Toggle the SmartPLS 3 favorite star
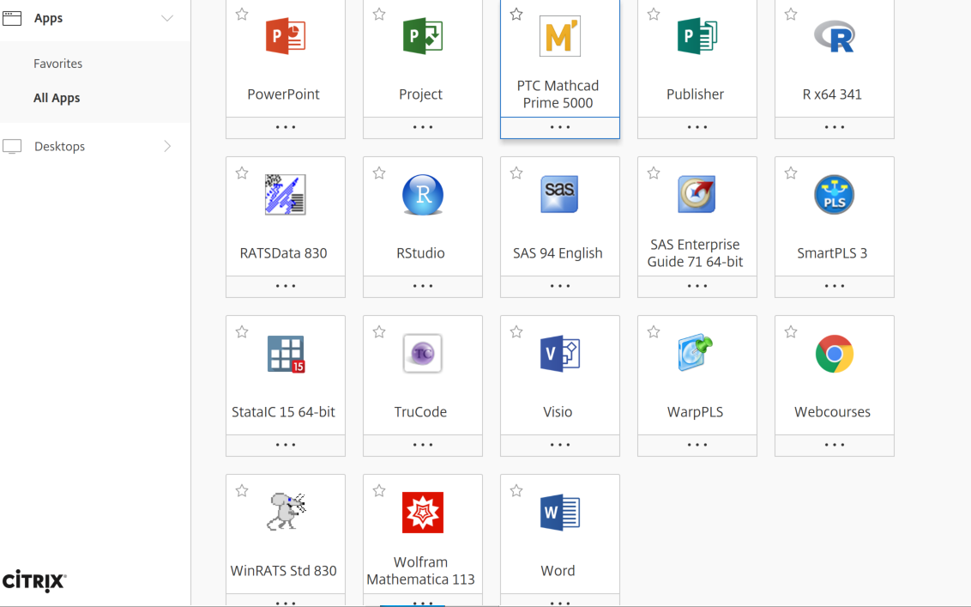971x607 pixels. point(791,173)
